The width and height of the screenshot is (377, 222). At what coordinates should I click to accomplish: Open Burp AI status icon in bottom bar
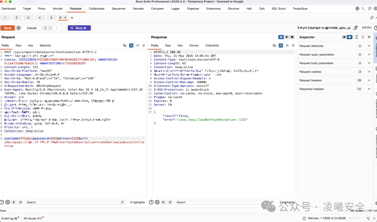(x=368, y=218)
